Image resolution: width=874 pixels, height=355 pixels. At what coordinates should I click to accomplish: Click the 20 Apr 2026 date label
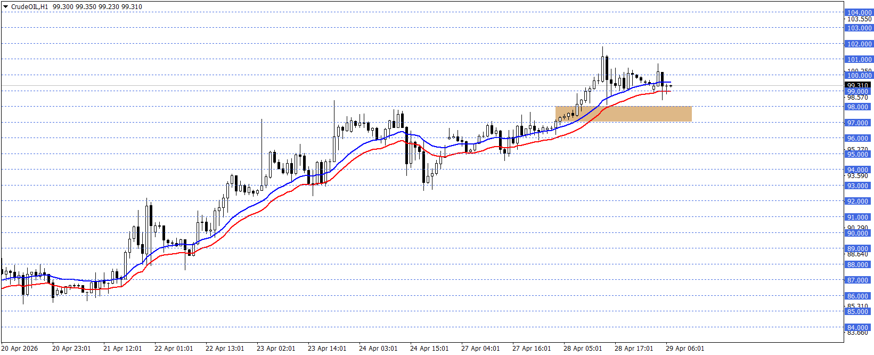20,349
